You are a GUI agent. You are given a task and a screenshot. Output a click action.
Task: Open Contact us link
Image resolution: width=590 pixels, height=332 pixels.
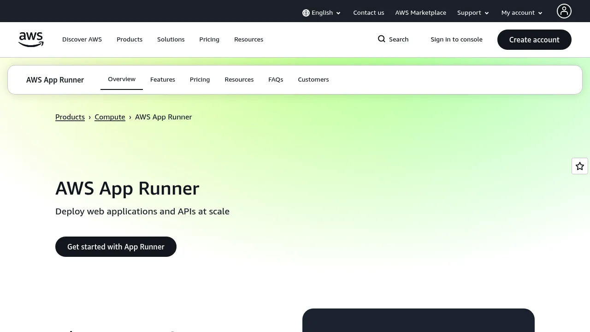click(x=369, y=13)
